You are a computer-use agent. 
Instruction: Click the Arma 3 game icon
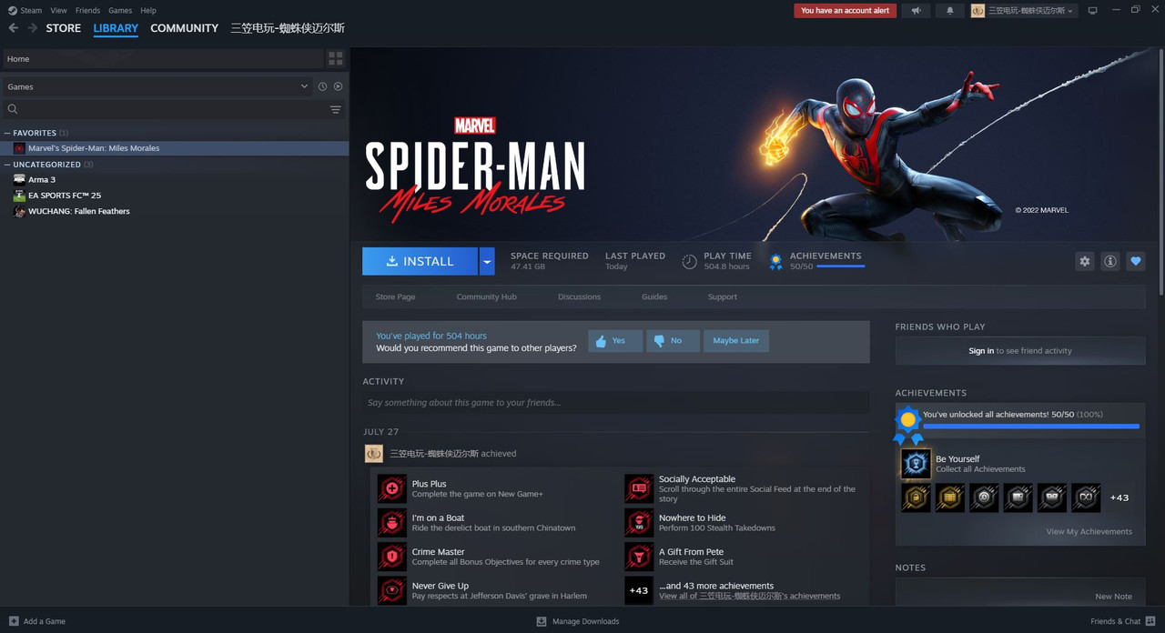pyautogui.click(x=19, y=179)
